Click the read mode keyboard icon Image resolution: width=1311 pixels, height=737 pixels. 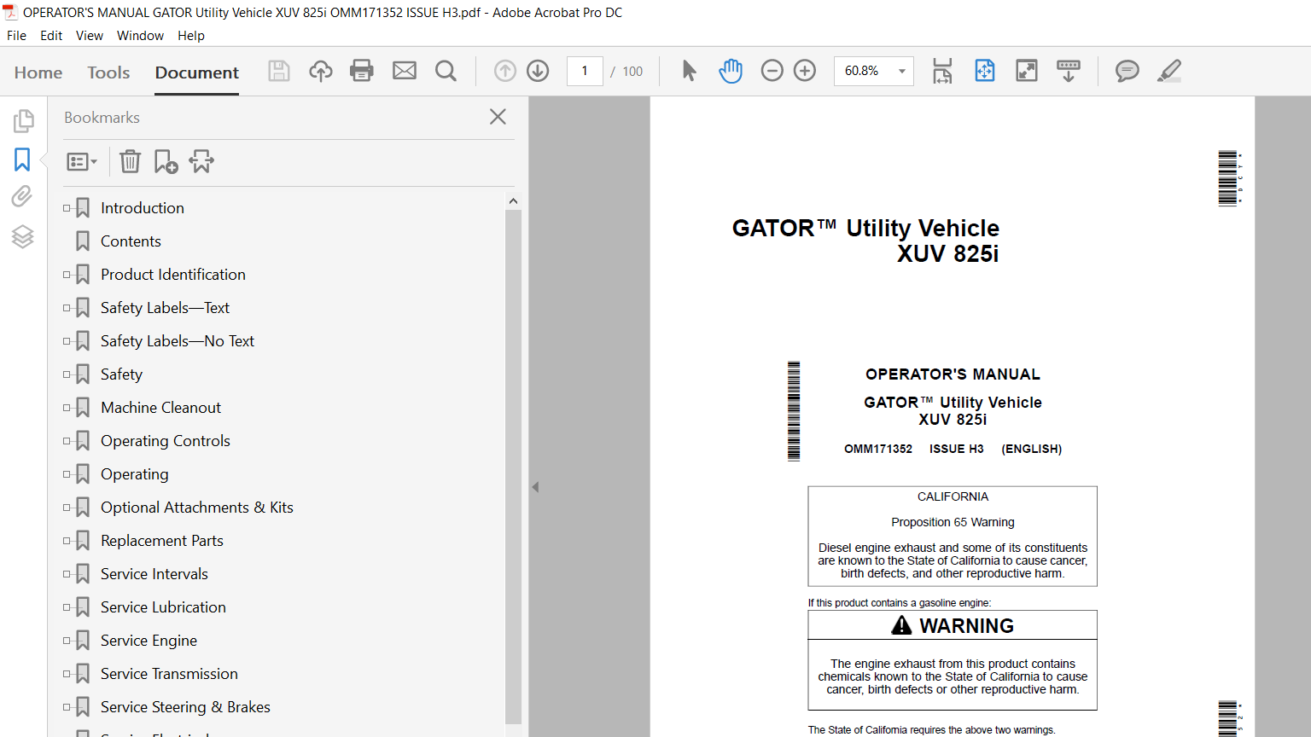tap(1069, 71)
